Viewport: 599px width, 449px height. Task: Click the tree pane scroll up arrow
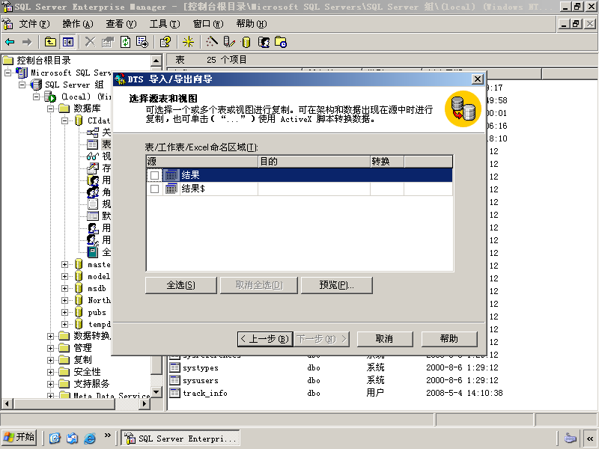coord(156,61)
